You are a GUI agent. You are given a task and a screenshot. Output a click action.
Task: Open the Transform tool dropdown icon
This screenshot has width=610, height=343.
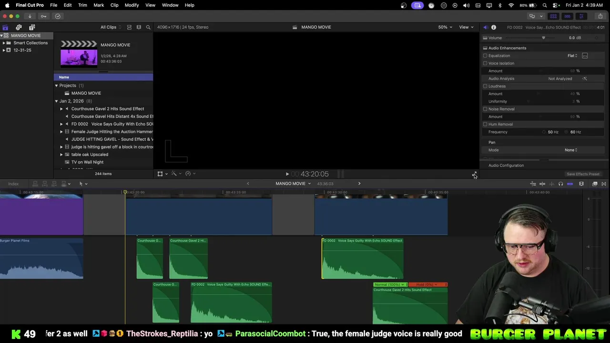(x=162, y=174)
